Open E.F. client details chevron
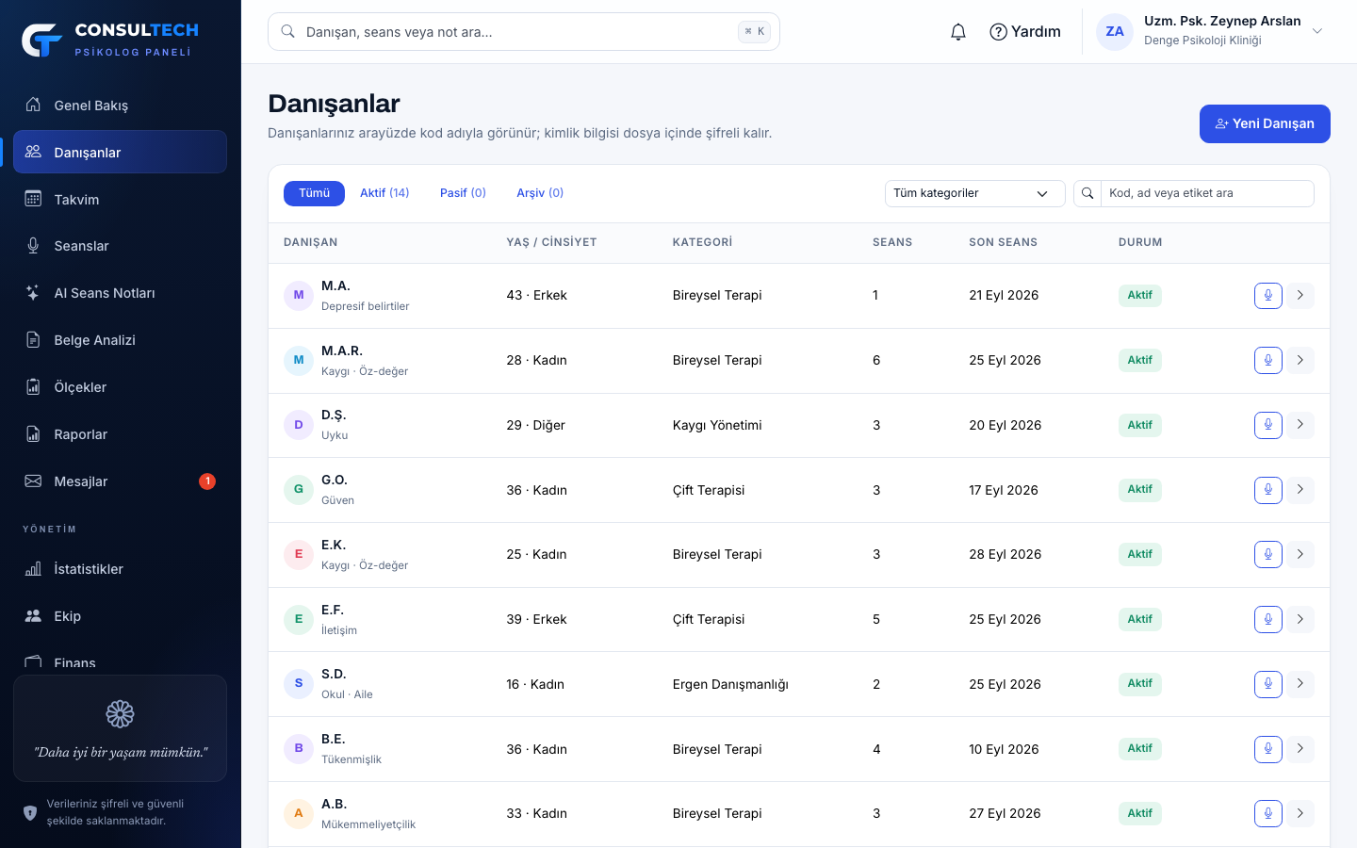 coord(1300,619)
